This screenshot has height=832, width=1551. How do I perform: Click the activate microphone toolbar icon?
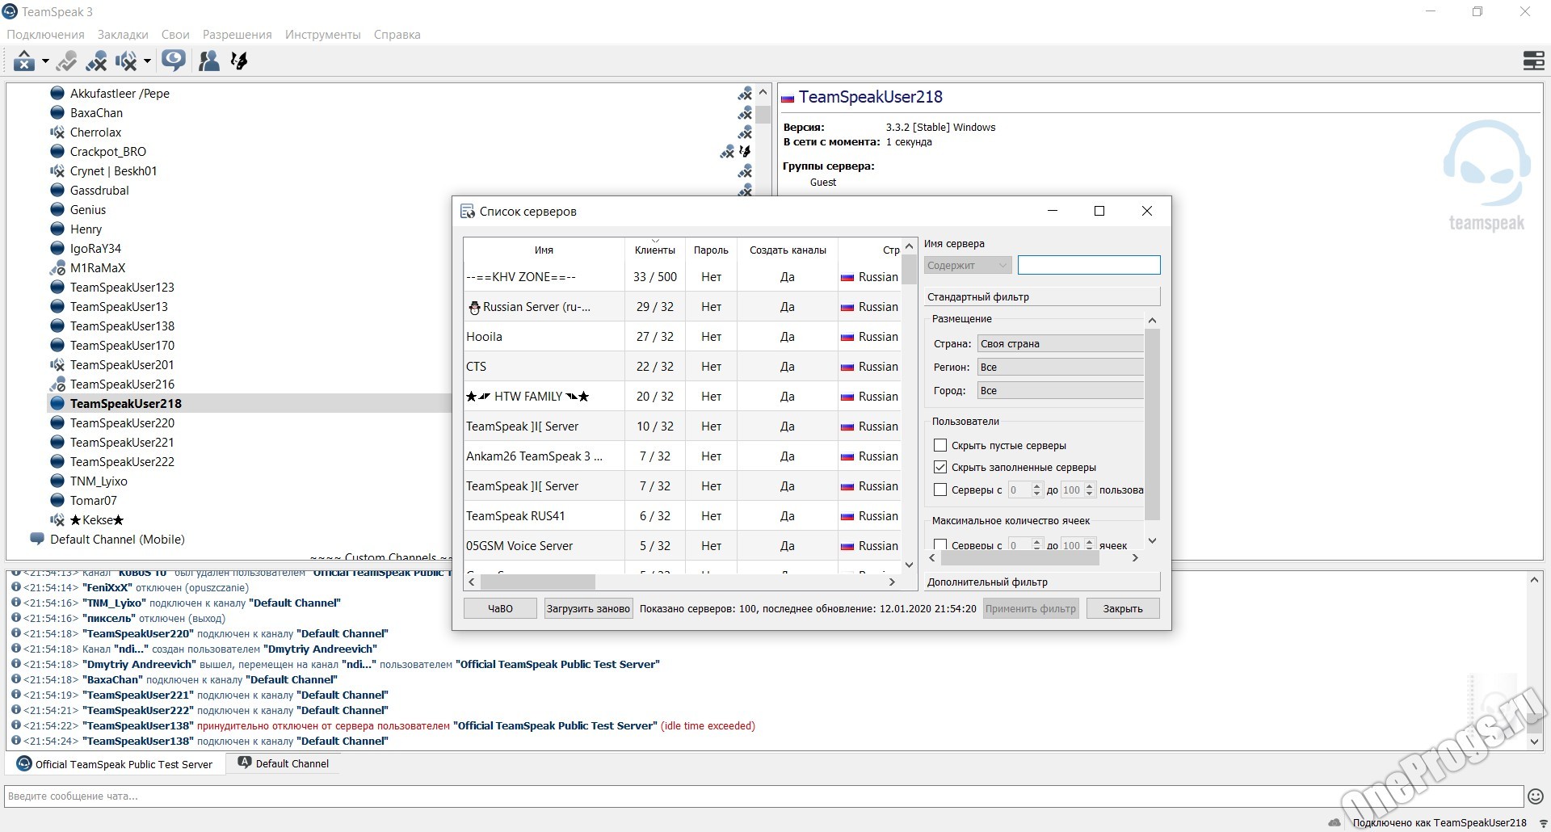tap(67, 61)
